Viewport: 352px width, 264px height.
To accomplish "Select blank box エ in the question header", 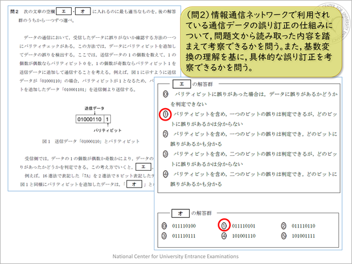I will (x=64, y=11).
